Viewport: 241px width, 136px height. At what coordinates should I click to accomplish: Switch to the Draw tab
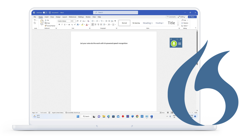coord(52,17)
